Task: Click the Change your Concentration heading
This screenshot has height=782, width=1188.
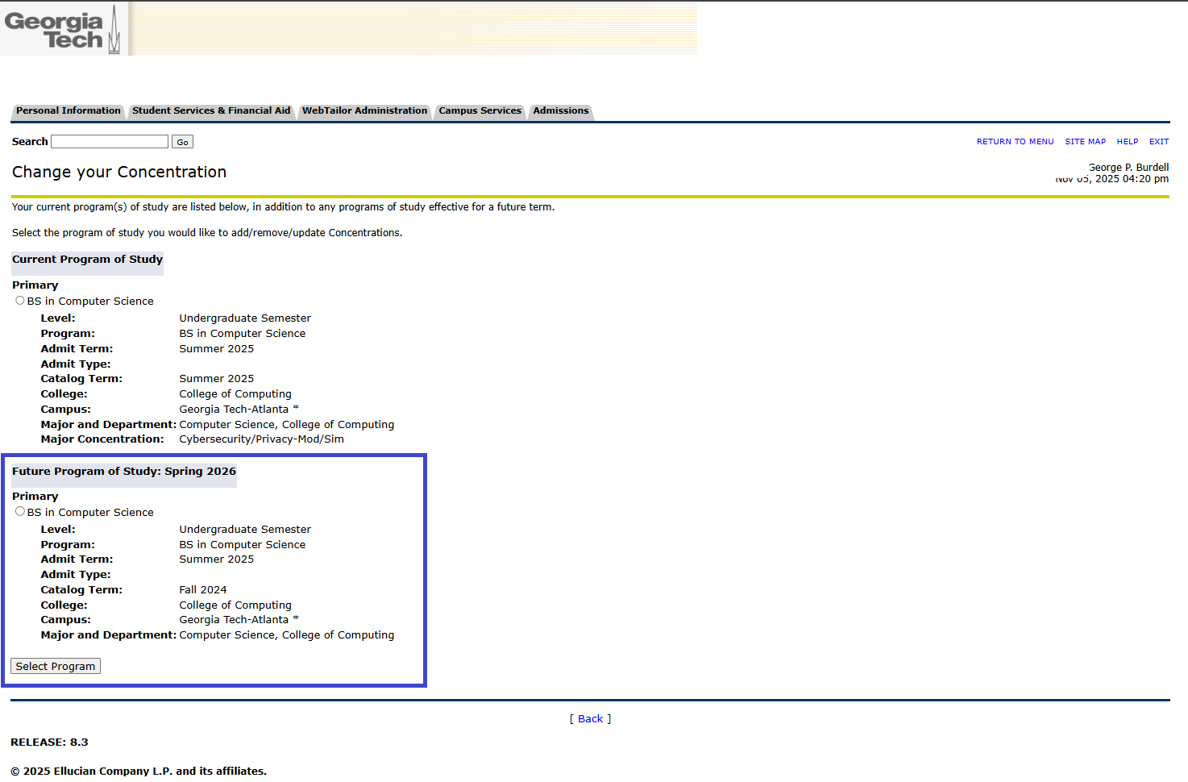Action: click(x=119, y=173)
